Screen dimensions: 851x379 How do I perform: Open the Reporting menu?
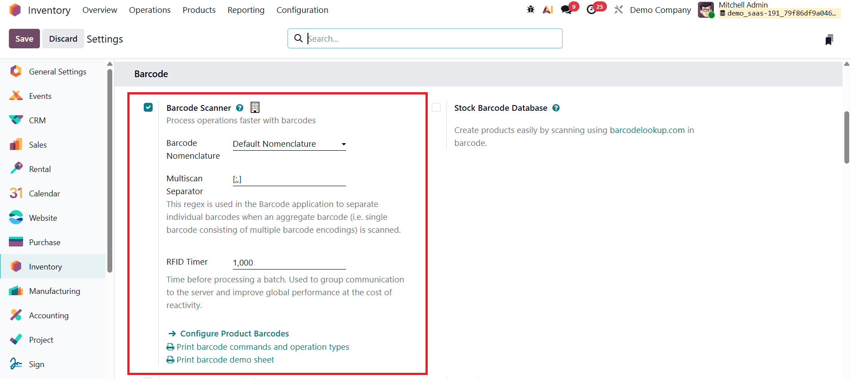[246, 10]
